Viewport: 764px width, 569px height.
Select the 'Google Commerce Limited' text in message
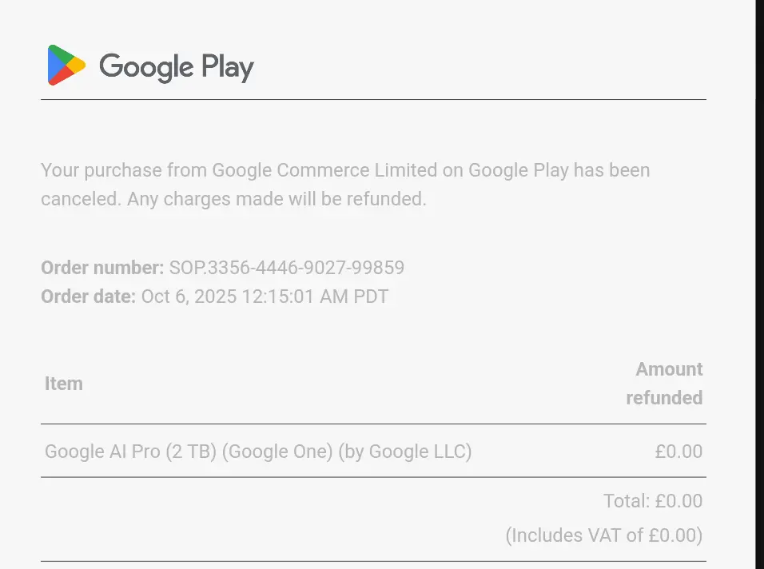(324, 170)
